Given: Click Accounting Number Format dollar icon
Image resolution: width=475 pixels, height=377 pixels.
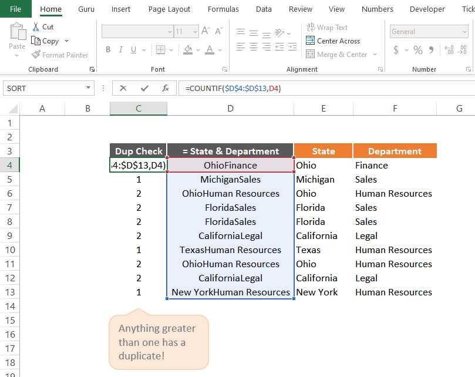Looking at the screenshot, I should coord(396,50).
